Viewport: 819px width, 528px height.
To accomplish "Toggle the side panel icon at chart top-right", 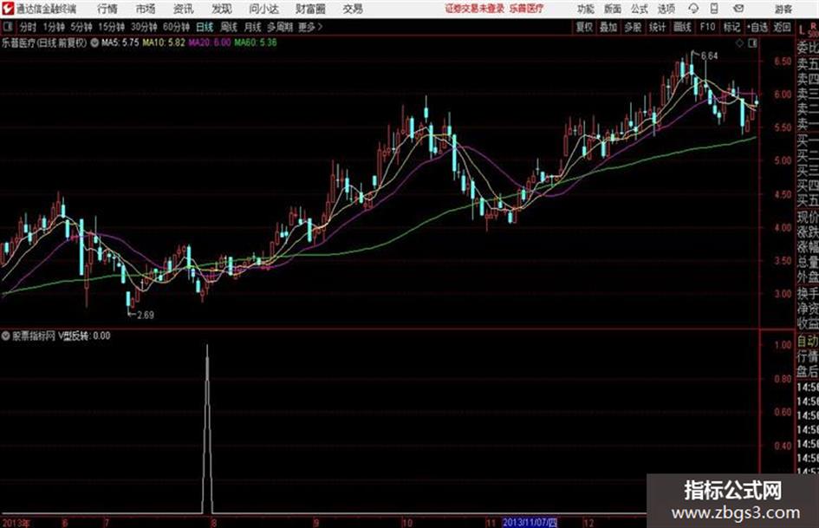I will pyautogui.click(x=752, y=43).
